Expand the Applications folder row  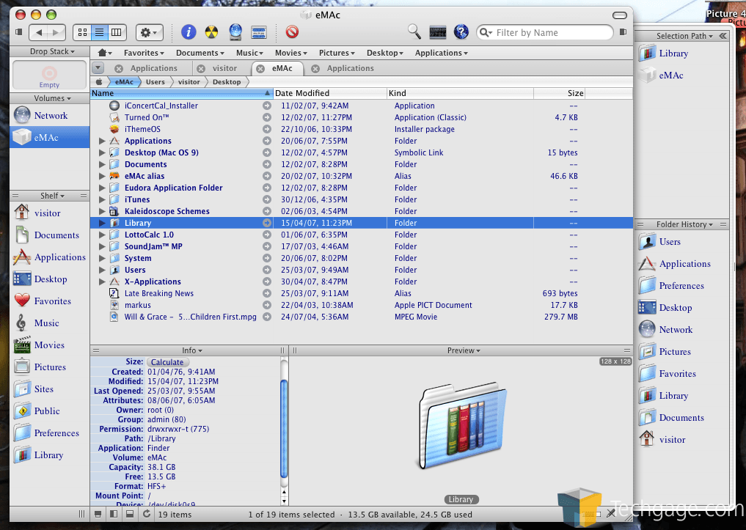(x=102, y=141)
